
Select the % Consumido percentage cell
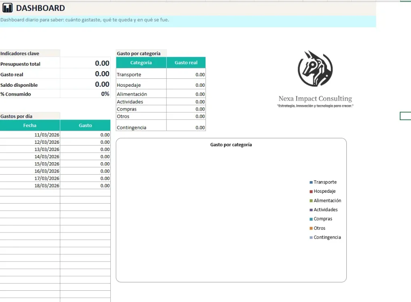point(85,93)
